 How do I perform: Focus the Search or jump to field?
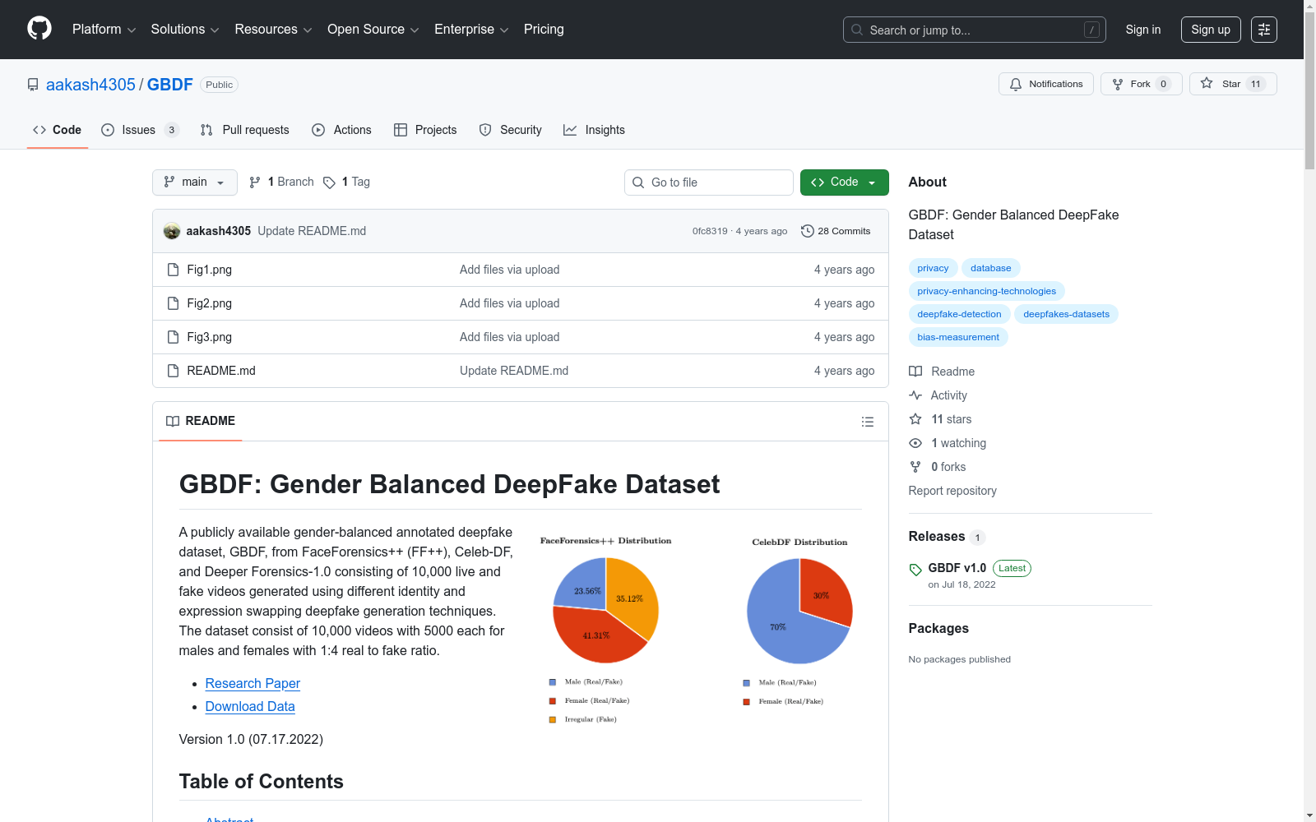click(x=975, y=30)
